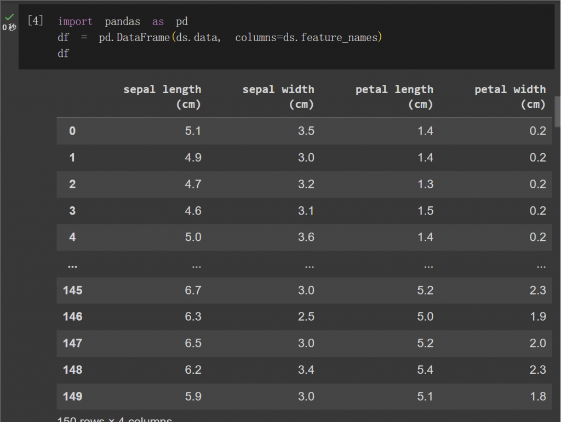Viewport: 561px width, 422px height.
Task: Click the import pandas code line
Action: [123, 21]
